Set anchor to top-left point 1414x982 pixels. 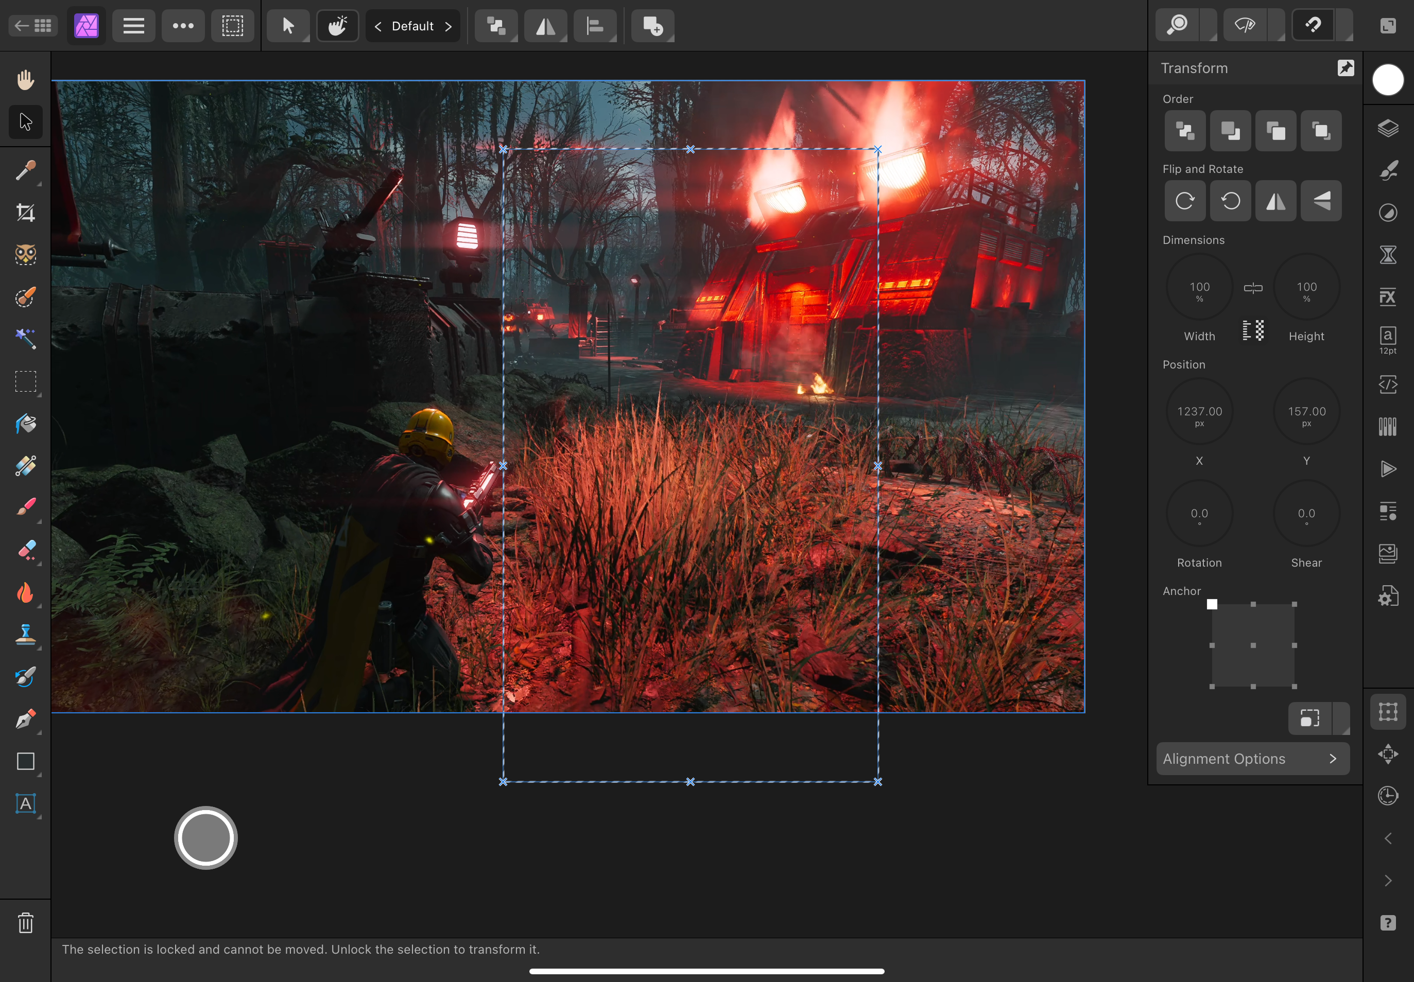point(1212,604)
